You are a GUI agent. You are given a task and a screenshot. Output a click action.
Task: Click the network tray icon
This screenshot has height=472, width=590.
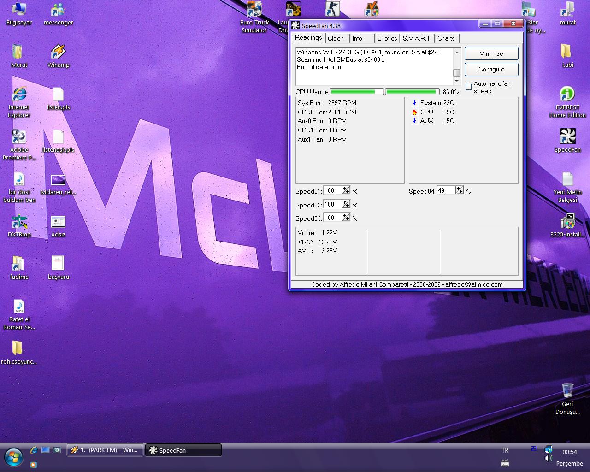pyautogui.click(x=548, y=449)
